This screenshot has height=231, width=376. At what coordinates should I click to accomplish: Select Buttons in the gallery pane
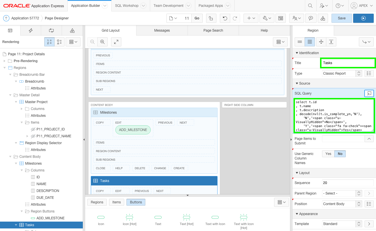click(136, 202)
